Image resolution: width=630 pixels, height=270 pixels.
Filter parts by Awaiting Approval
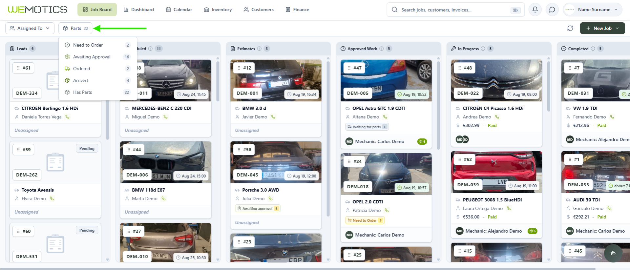point(98,57)
